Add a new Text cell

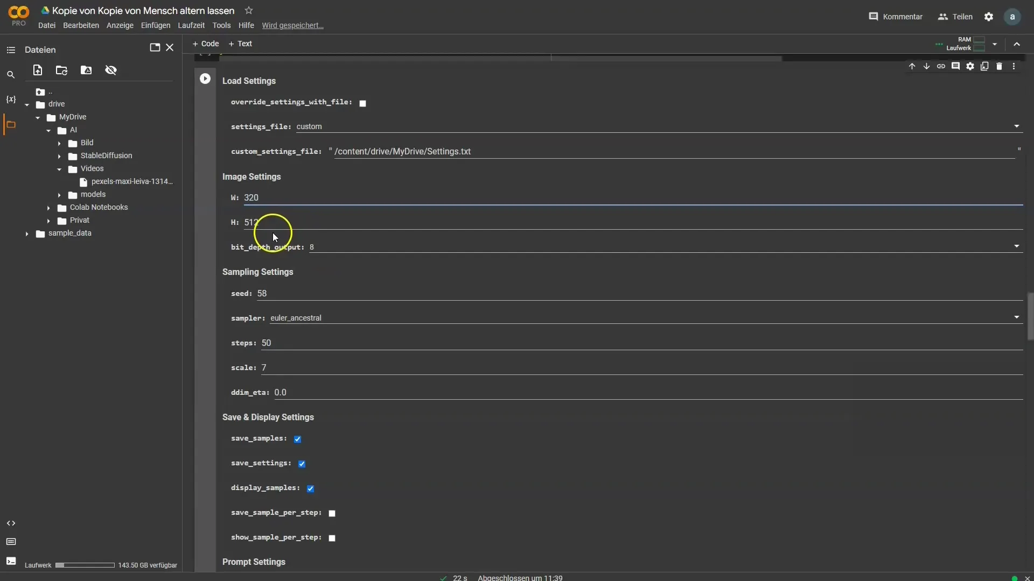coord(240,44)
